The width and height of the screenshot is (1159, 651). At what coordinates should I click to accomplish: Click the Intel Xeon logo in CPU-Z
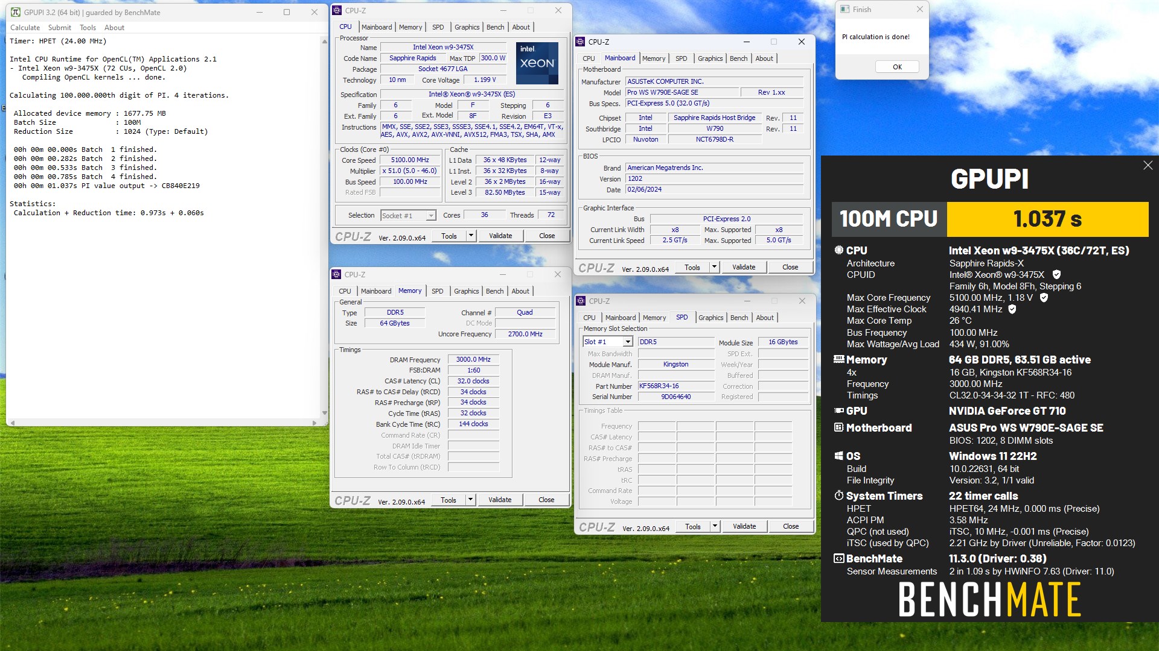pos(537,63)
